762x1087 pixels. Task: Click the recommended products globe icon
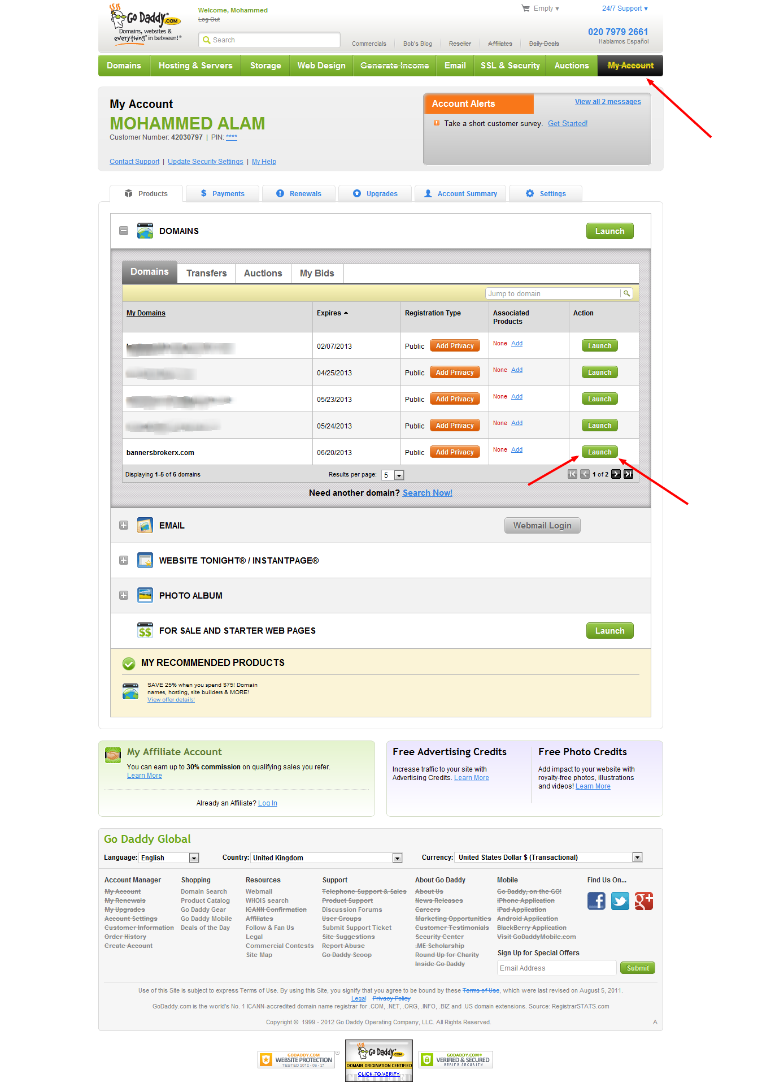[130, 691]
